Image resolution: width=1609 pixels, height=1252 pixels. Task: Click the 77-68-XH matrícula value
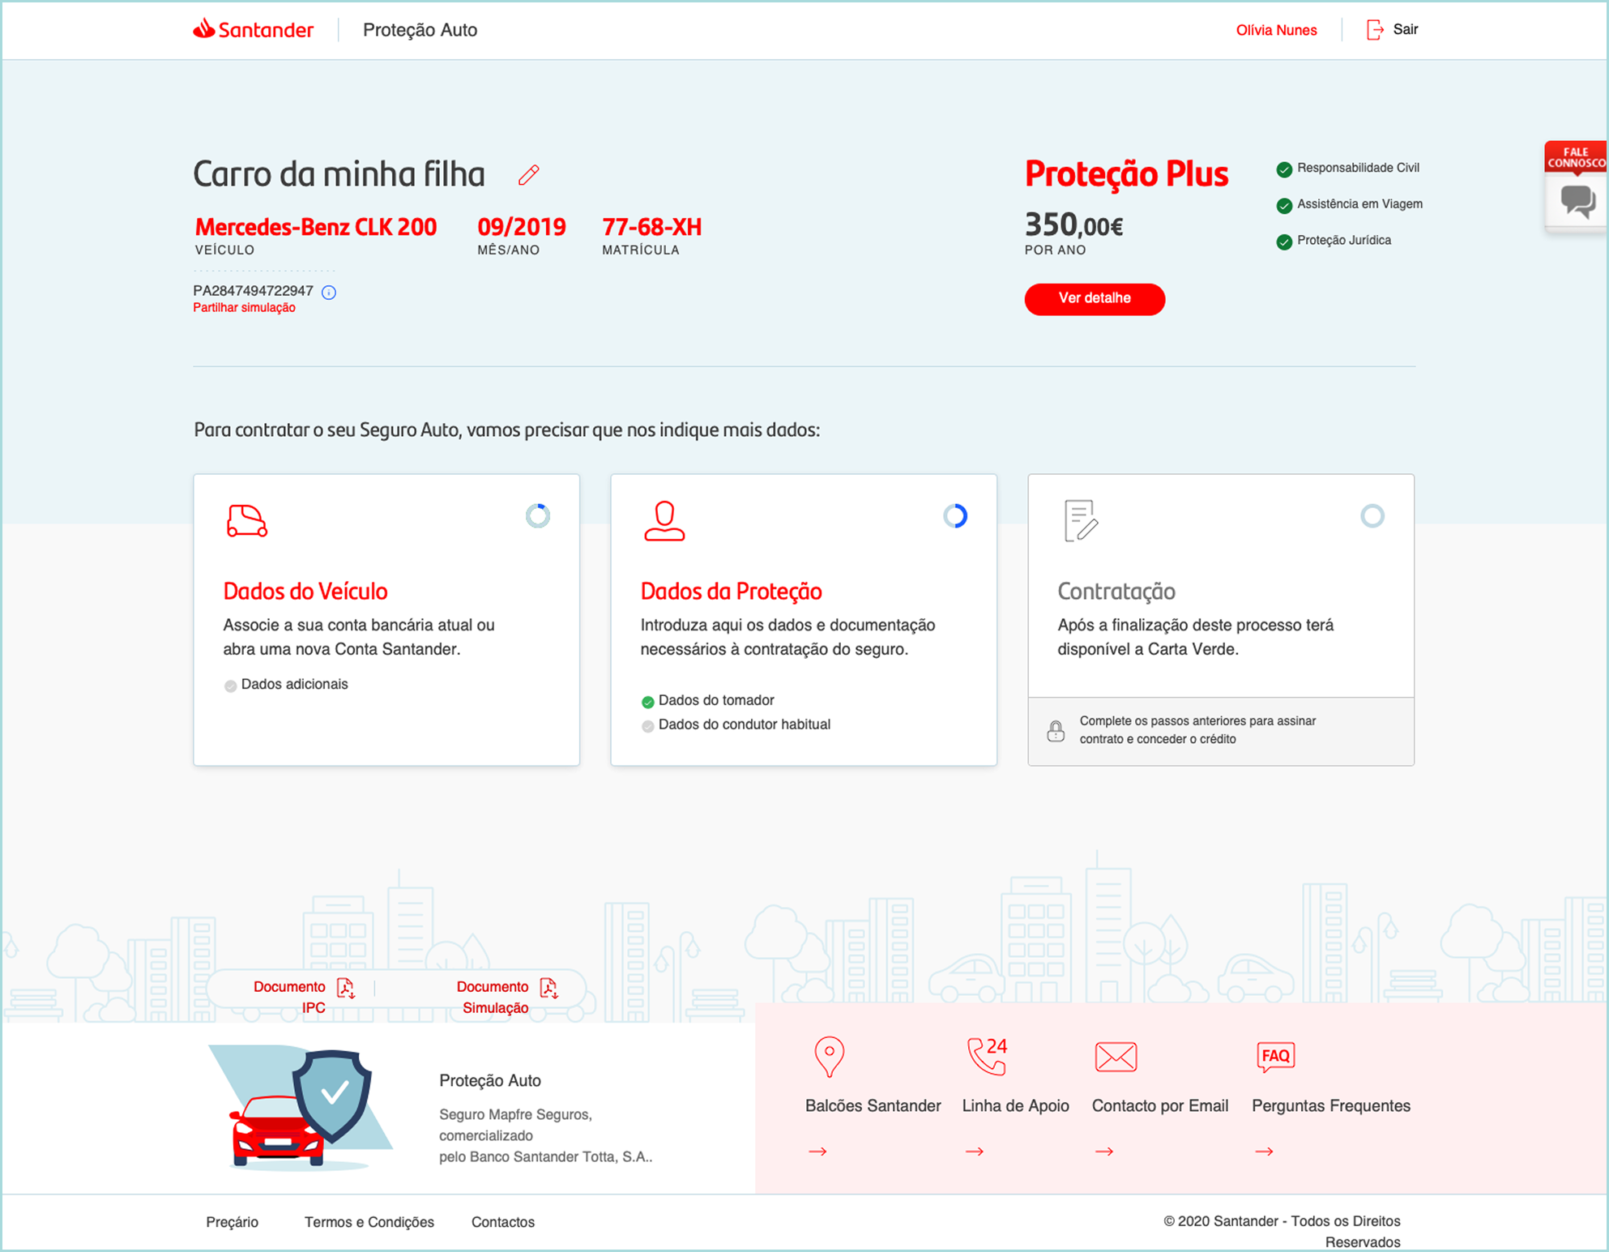651,227
